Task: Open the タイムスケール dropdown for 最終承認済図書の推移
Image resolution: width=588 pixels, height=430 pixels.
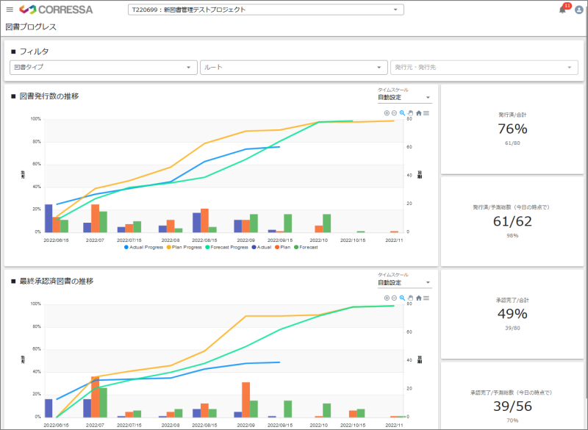Action: point(404,282)
